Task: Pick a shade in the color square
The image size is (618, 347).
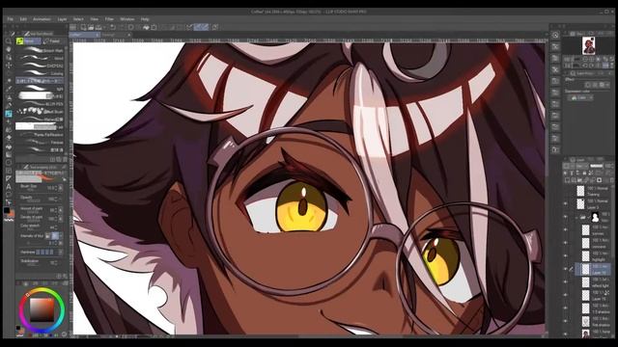Action: (x=42, y=310)
